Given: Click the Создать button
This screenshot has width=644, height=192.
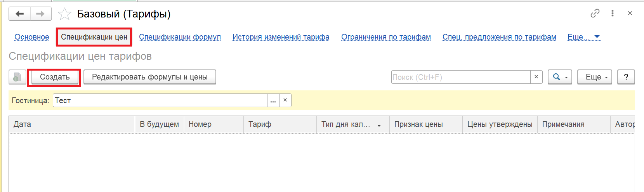Looking at the screenshot, I should (55, 77).
